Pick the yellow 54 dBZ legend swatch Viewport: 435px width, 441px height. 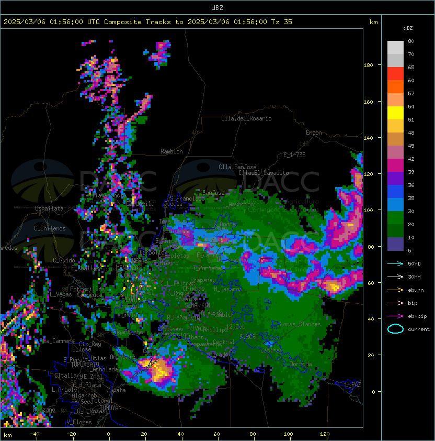(395, 113)
